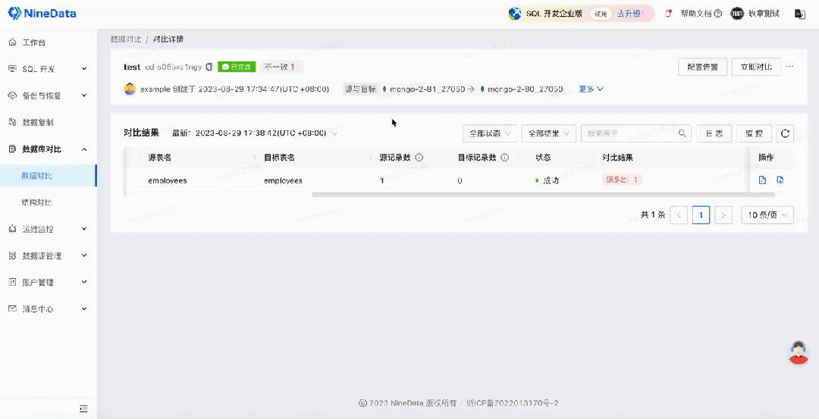Click the SQL 开发企业版 globe icon
The image size is (819, 419).
(515, 14)
